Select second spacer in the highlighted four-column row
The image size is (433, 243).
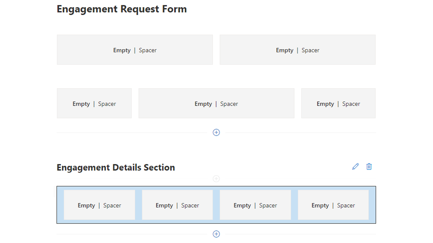(x=177, y=205)
